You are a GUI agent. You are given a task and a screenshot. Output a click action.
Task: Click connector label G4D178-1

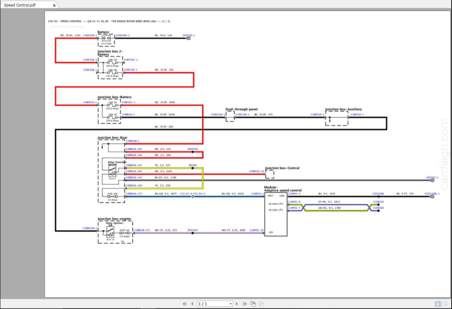point(188,35)
